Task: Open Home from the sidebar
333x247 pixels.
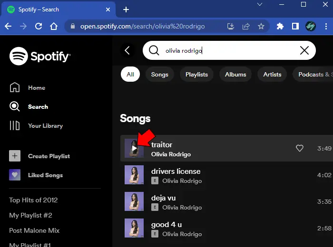Action: click(x=36, y=87)
